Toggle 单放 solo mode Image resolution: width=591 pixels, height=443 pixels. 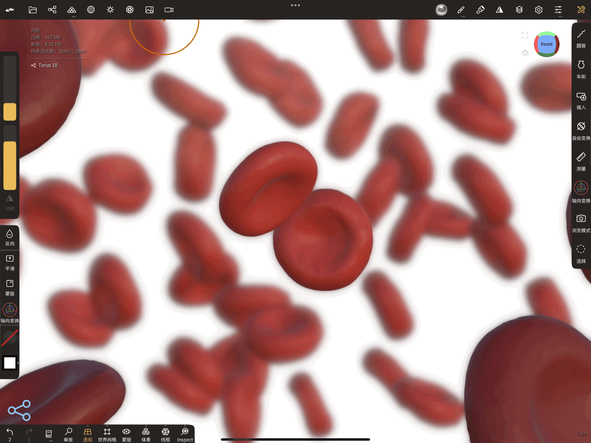pyautogui.click(x=68, y=434)
